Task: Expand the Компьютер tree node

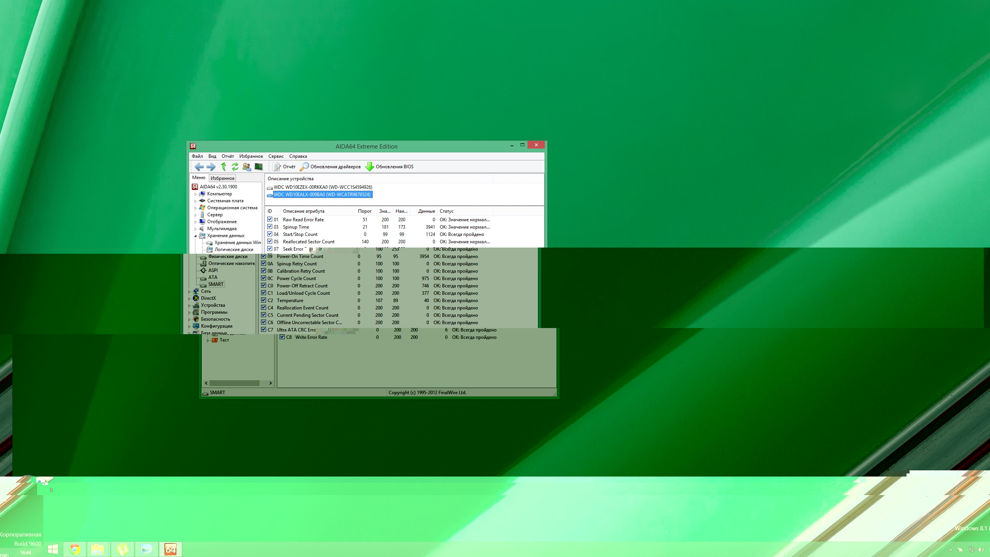Action: [x=196, y=194]
